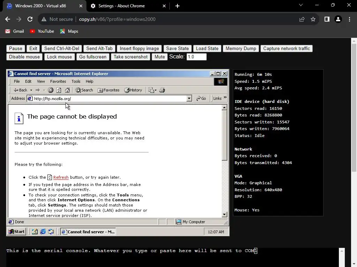The image size is (357, 267).
Task: Open the Windows 2000 Start menu
Action: click(x=16, y=232)
